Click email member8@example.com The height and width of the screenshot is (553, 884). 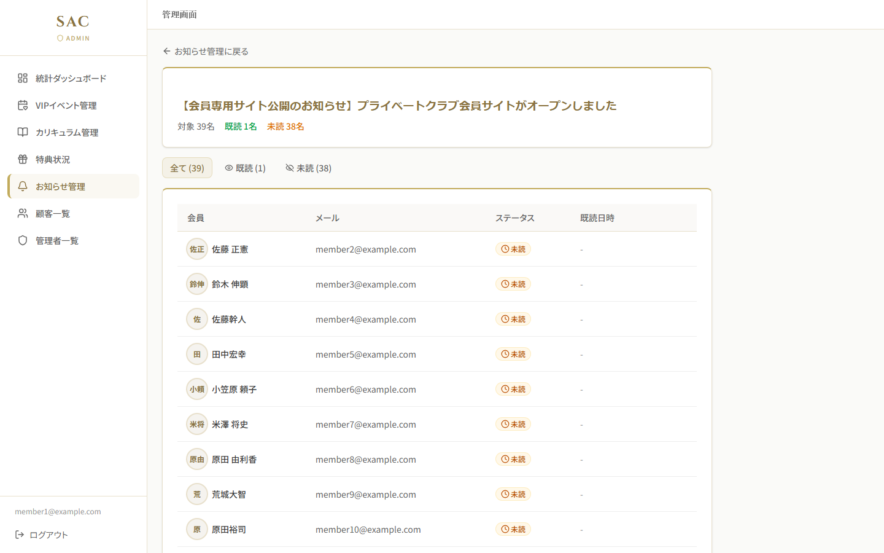tap(366, 460)
